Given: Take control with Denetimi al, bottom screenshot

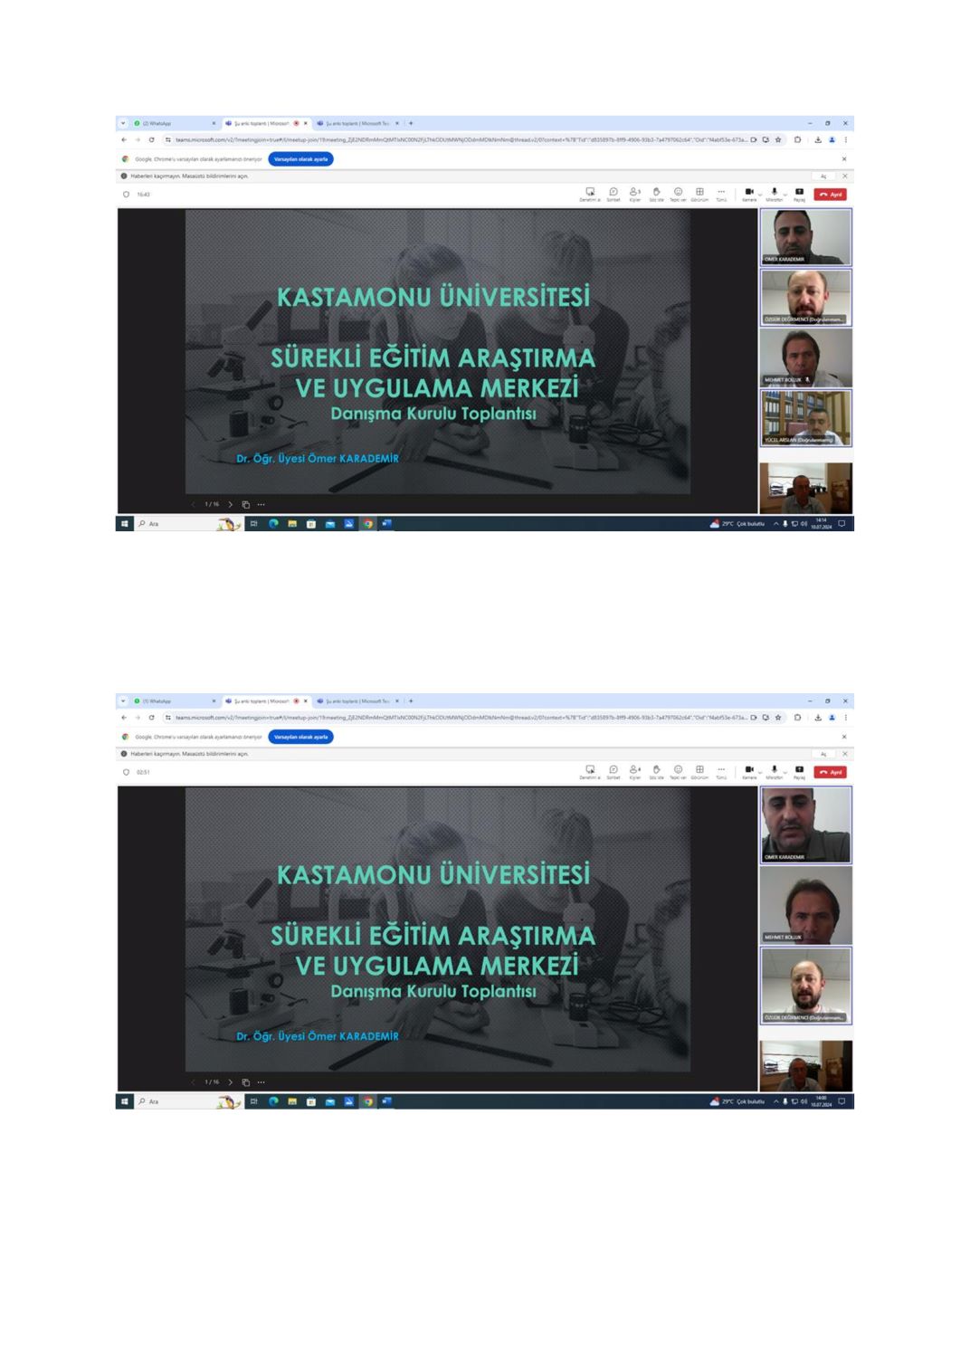Looking at the screenshot, I should click(x=590, y=772).
